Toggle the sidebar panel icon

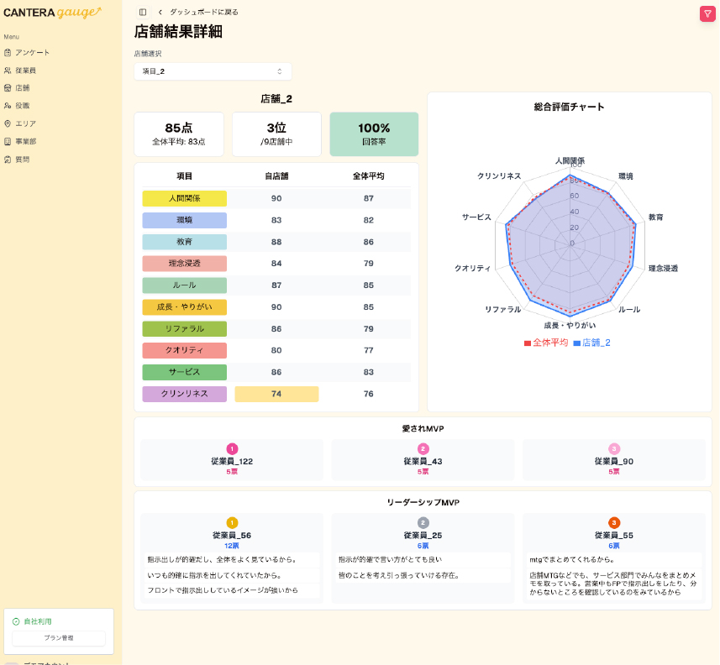click(x=143, y=13)
